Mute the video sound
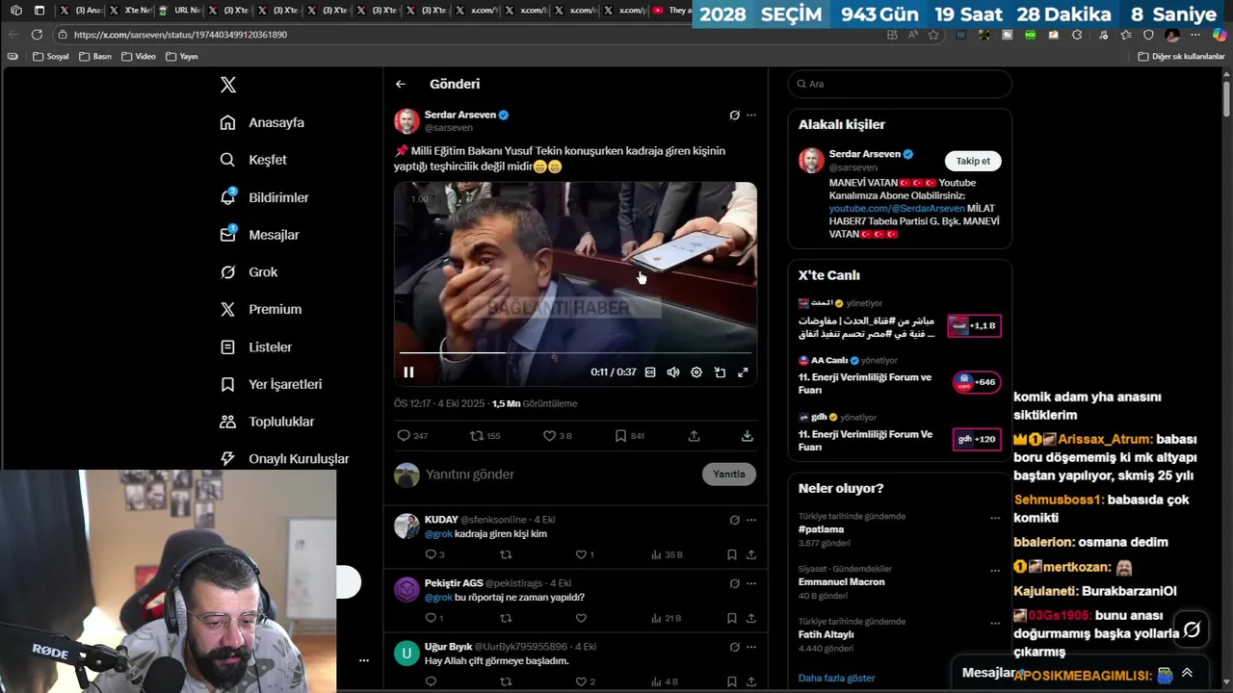 (x=673, y=372)
